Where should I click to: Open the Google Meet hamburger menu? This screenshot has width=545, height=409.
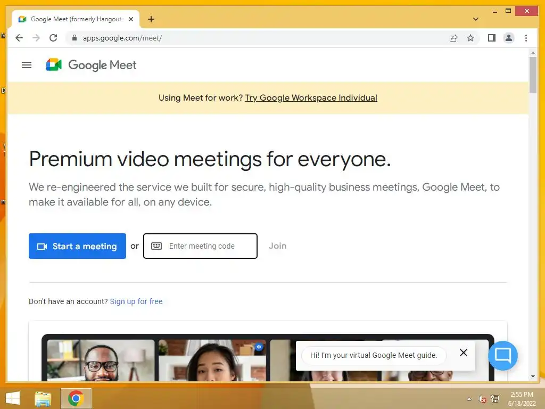27,65
